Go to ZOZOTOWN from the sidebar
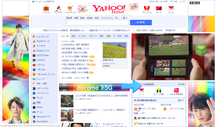Viewport: 216px width, 127px height. tap(42, 55)
